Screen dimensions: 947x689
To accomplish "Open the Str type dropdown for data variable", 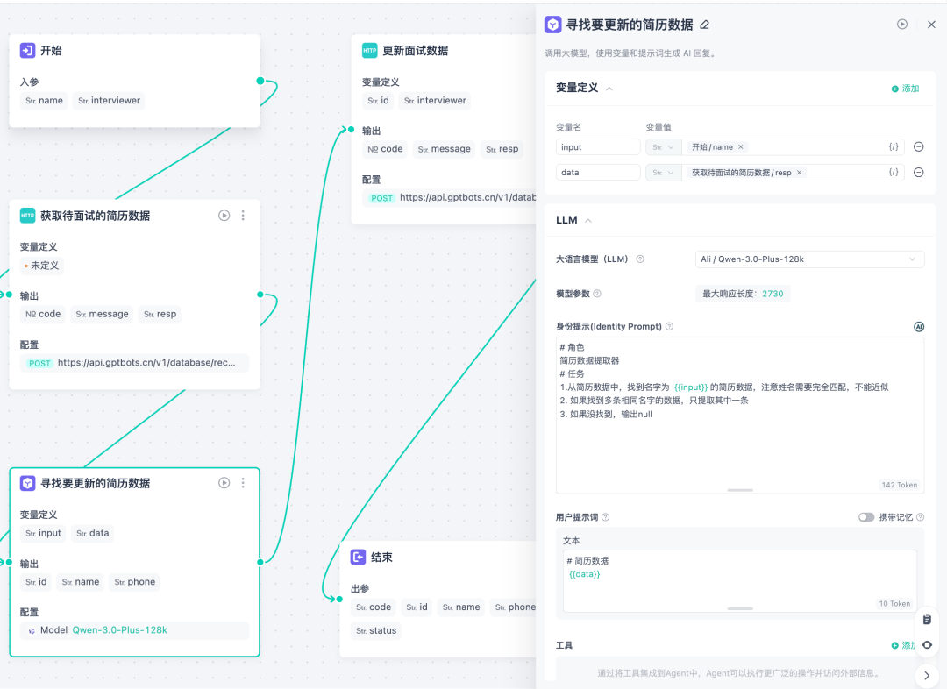I will click(x=663, y=173).
